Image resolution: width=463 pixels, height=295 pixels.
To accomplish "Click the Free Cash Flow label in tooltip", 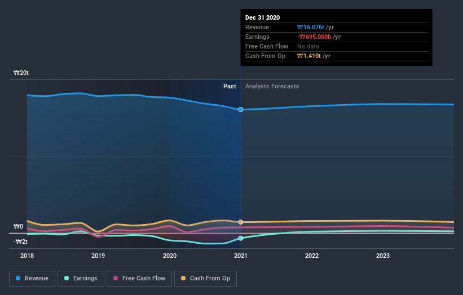I will pyautogui.click(x=267, y=46).
